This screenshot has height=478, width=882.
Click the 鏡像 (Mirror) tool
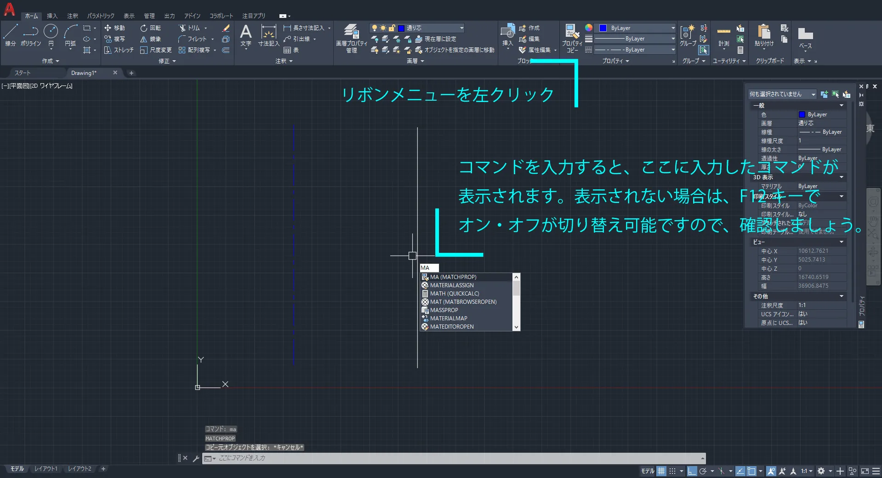point(151,39)
